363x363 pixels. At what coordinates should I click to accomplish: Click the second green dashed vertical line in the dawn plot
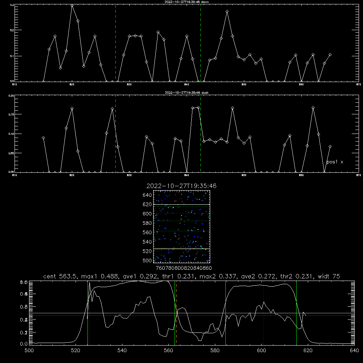[x=200, y=43]
